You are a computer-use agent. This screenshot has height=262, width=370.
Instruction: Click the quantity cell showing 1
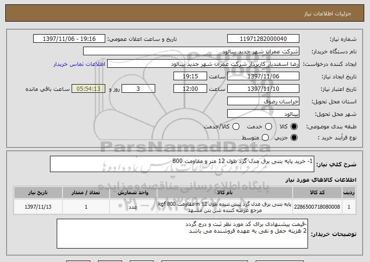86,207
